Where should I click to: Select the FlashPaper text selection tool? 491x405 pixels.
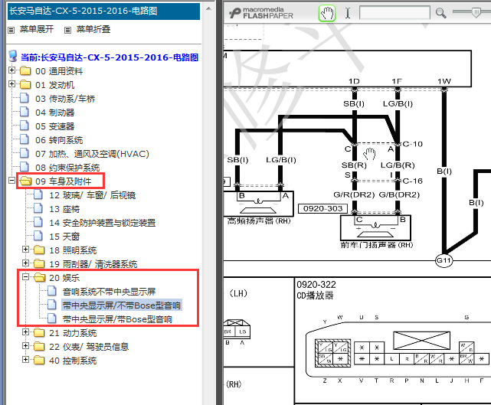tap(348, 13)
